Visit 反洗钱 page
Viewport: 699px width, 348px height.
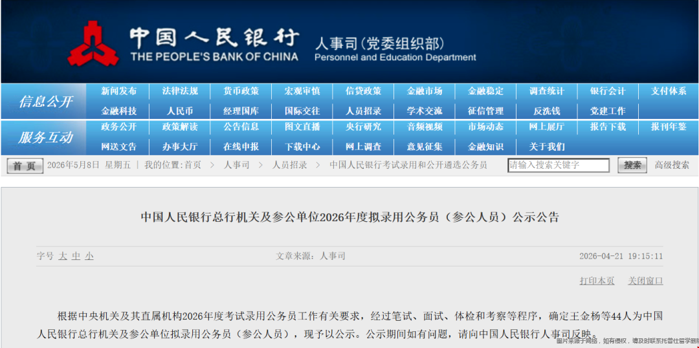pyautogui.click(x=546, y=111)
